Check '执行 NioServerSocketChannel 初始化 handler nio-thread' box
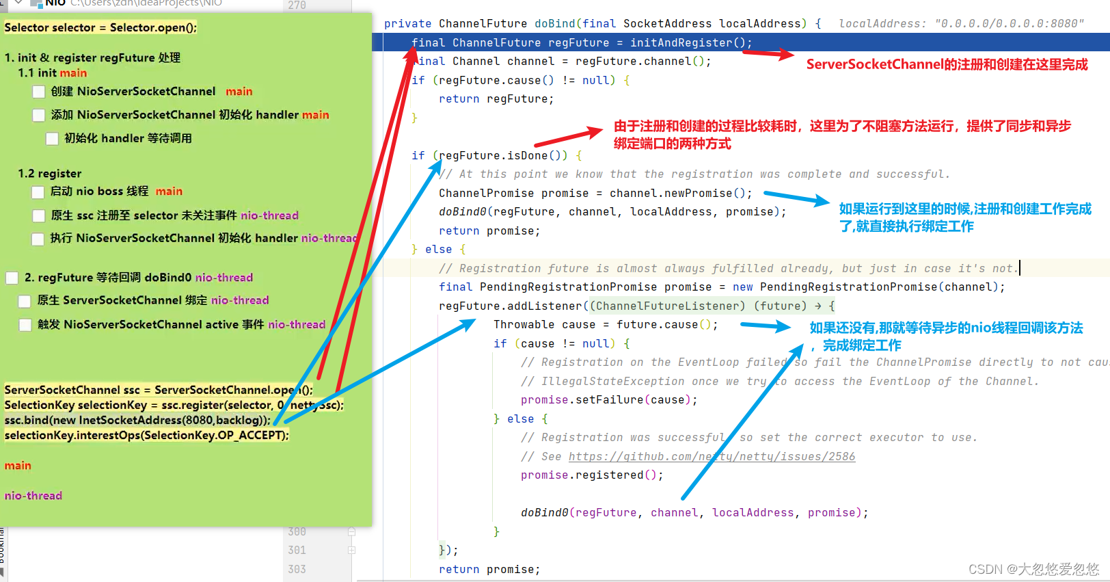 pyautogui.click(x=38, y=239)
